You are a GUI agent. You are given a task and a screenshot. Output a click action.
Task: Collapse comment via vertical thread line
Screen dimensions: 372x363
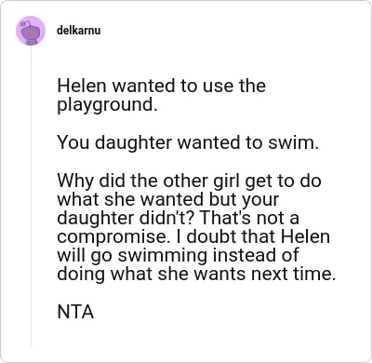[x=31, y=196]
